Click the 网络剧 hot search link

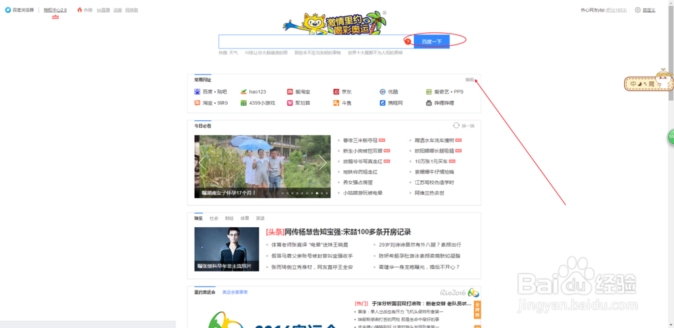click(x=131, y=10)
